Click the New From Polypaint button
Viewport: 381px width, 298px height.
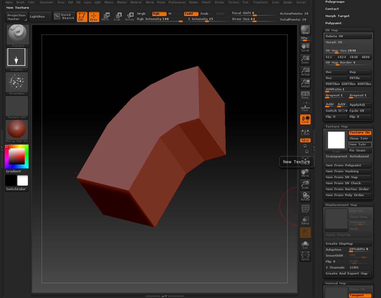click(x=348, y=165)
